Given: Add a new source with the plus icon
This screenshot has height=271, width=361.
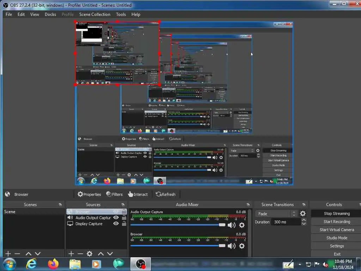Looking at the screenshot, I should point(71,254).
